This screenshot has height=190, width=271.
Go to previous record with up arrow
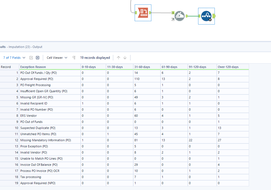(x=119, y=58)
